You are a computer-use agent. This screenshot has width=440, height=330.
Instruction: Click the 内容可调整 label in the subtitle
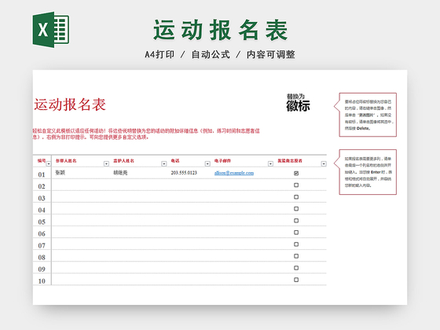271,54
